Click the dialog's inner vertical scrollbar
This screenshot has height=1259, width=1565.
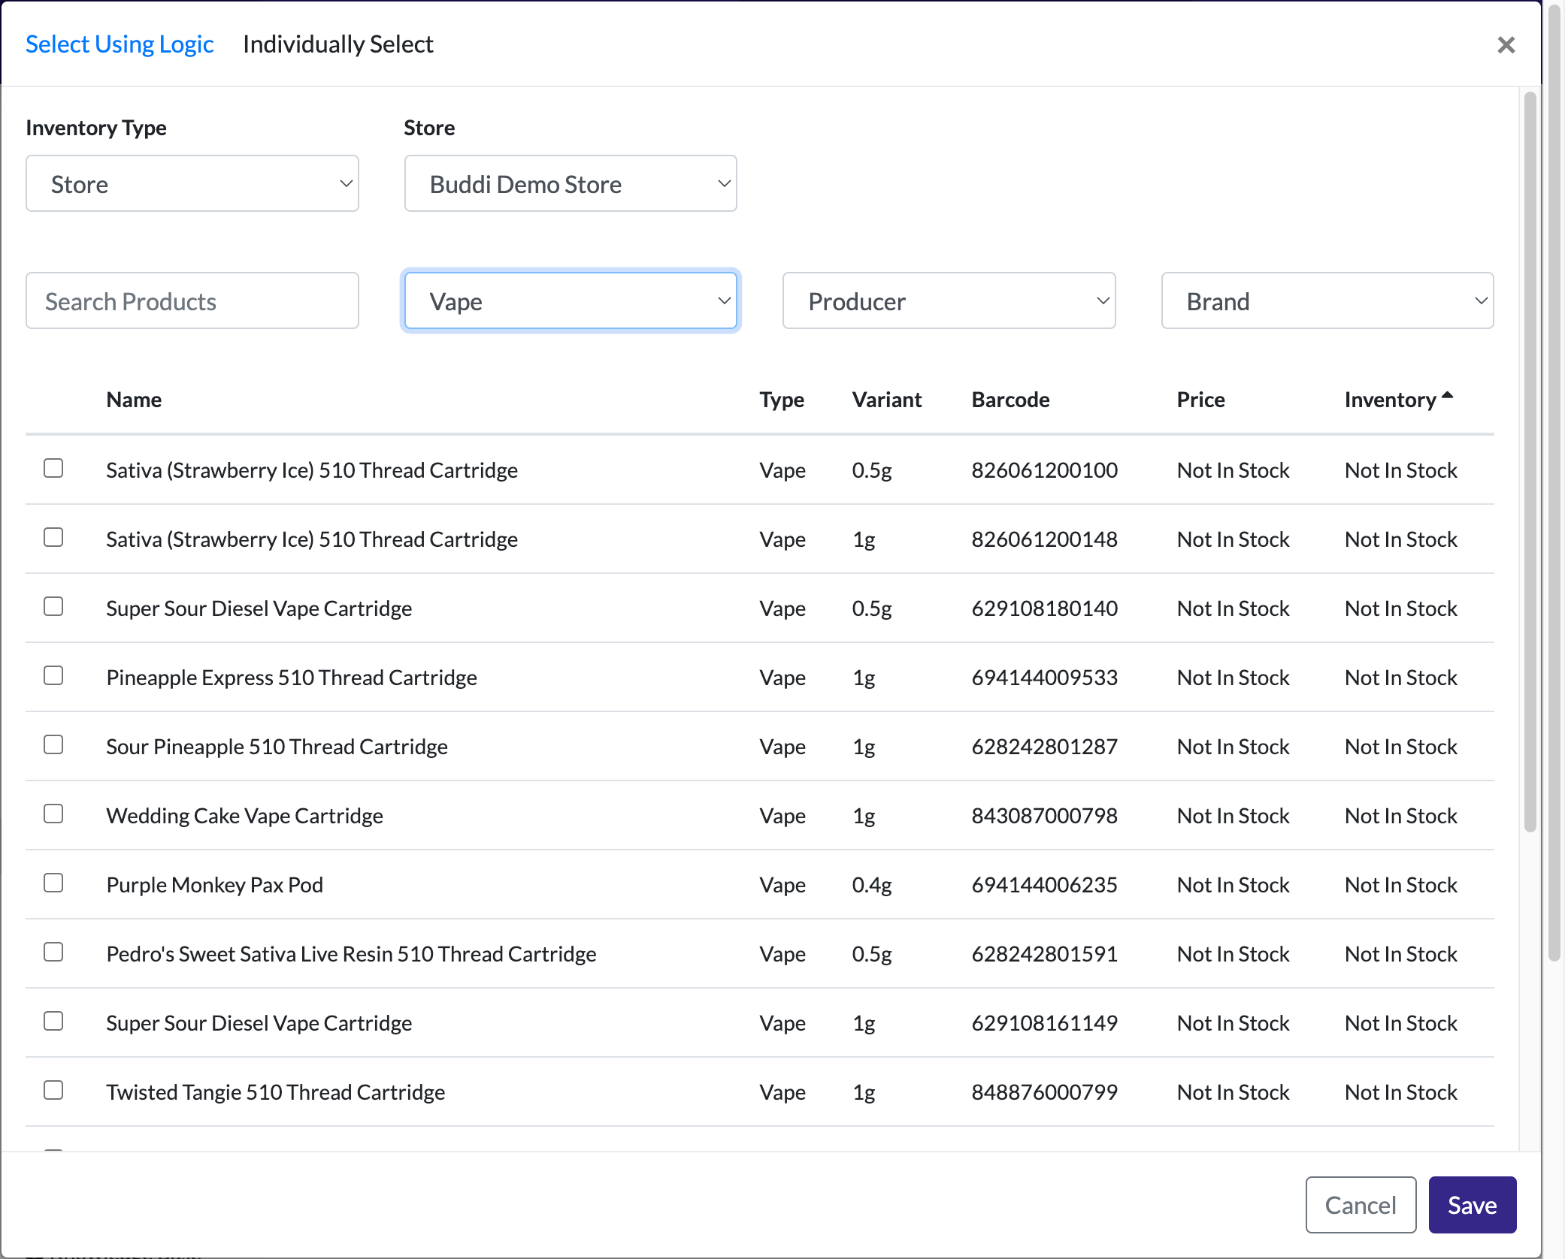point(1530,462)
